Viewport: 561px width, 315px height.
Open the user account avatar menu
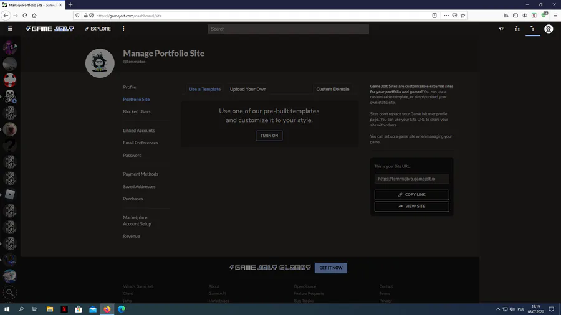click(548, 29)
